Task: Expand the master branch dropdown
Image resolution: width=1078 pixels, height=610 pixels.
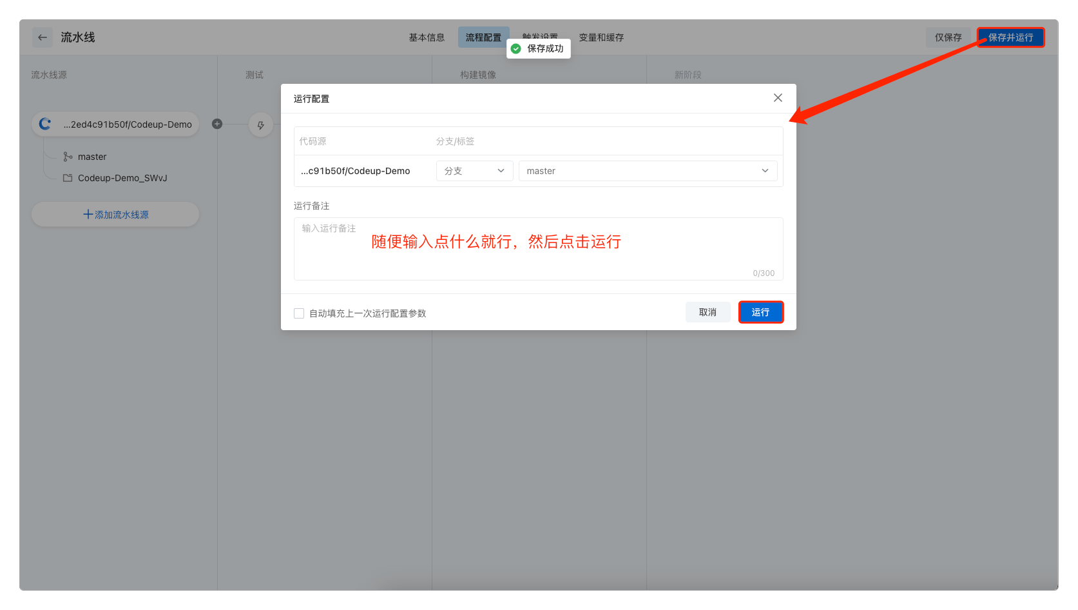Action: tap(648, 171)
